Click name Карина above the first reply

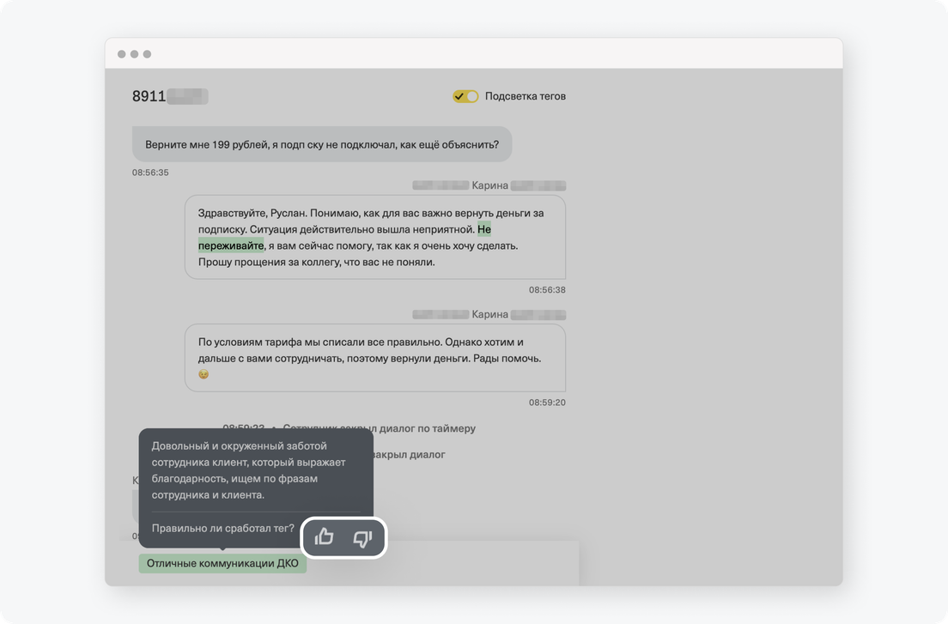[x=489, y=185]
